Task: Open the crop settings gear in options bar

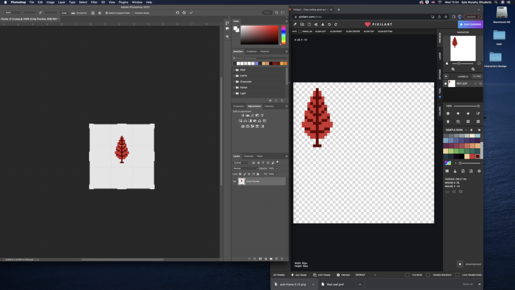Action: click(100, 13)
